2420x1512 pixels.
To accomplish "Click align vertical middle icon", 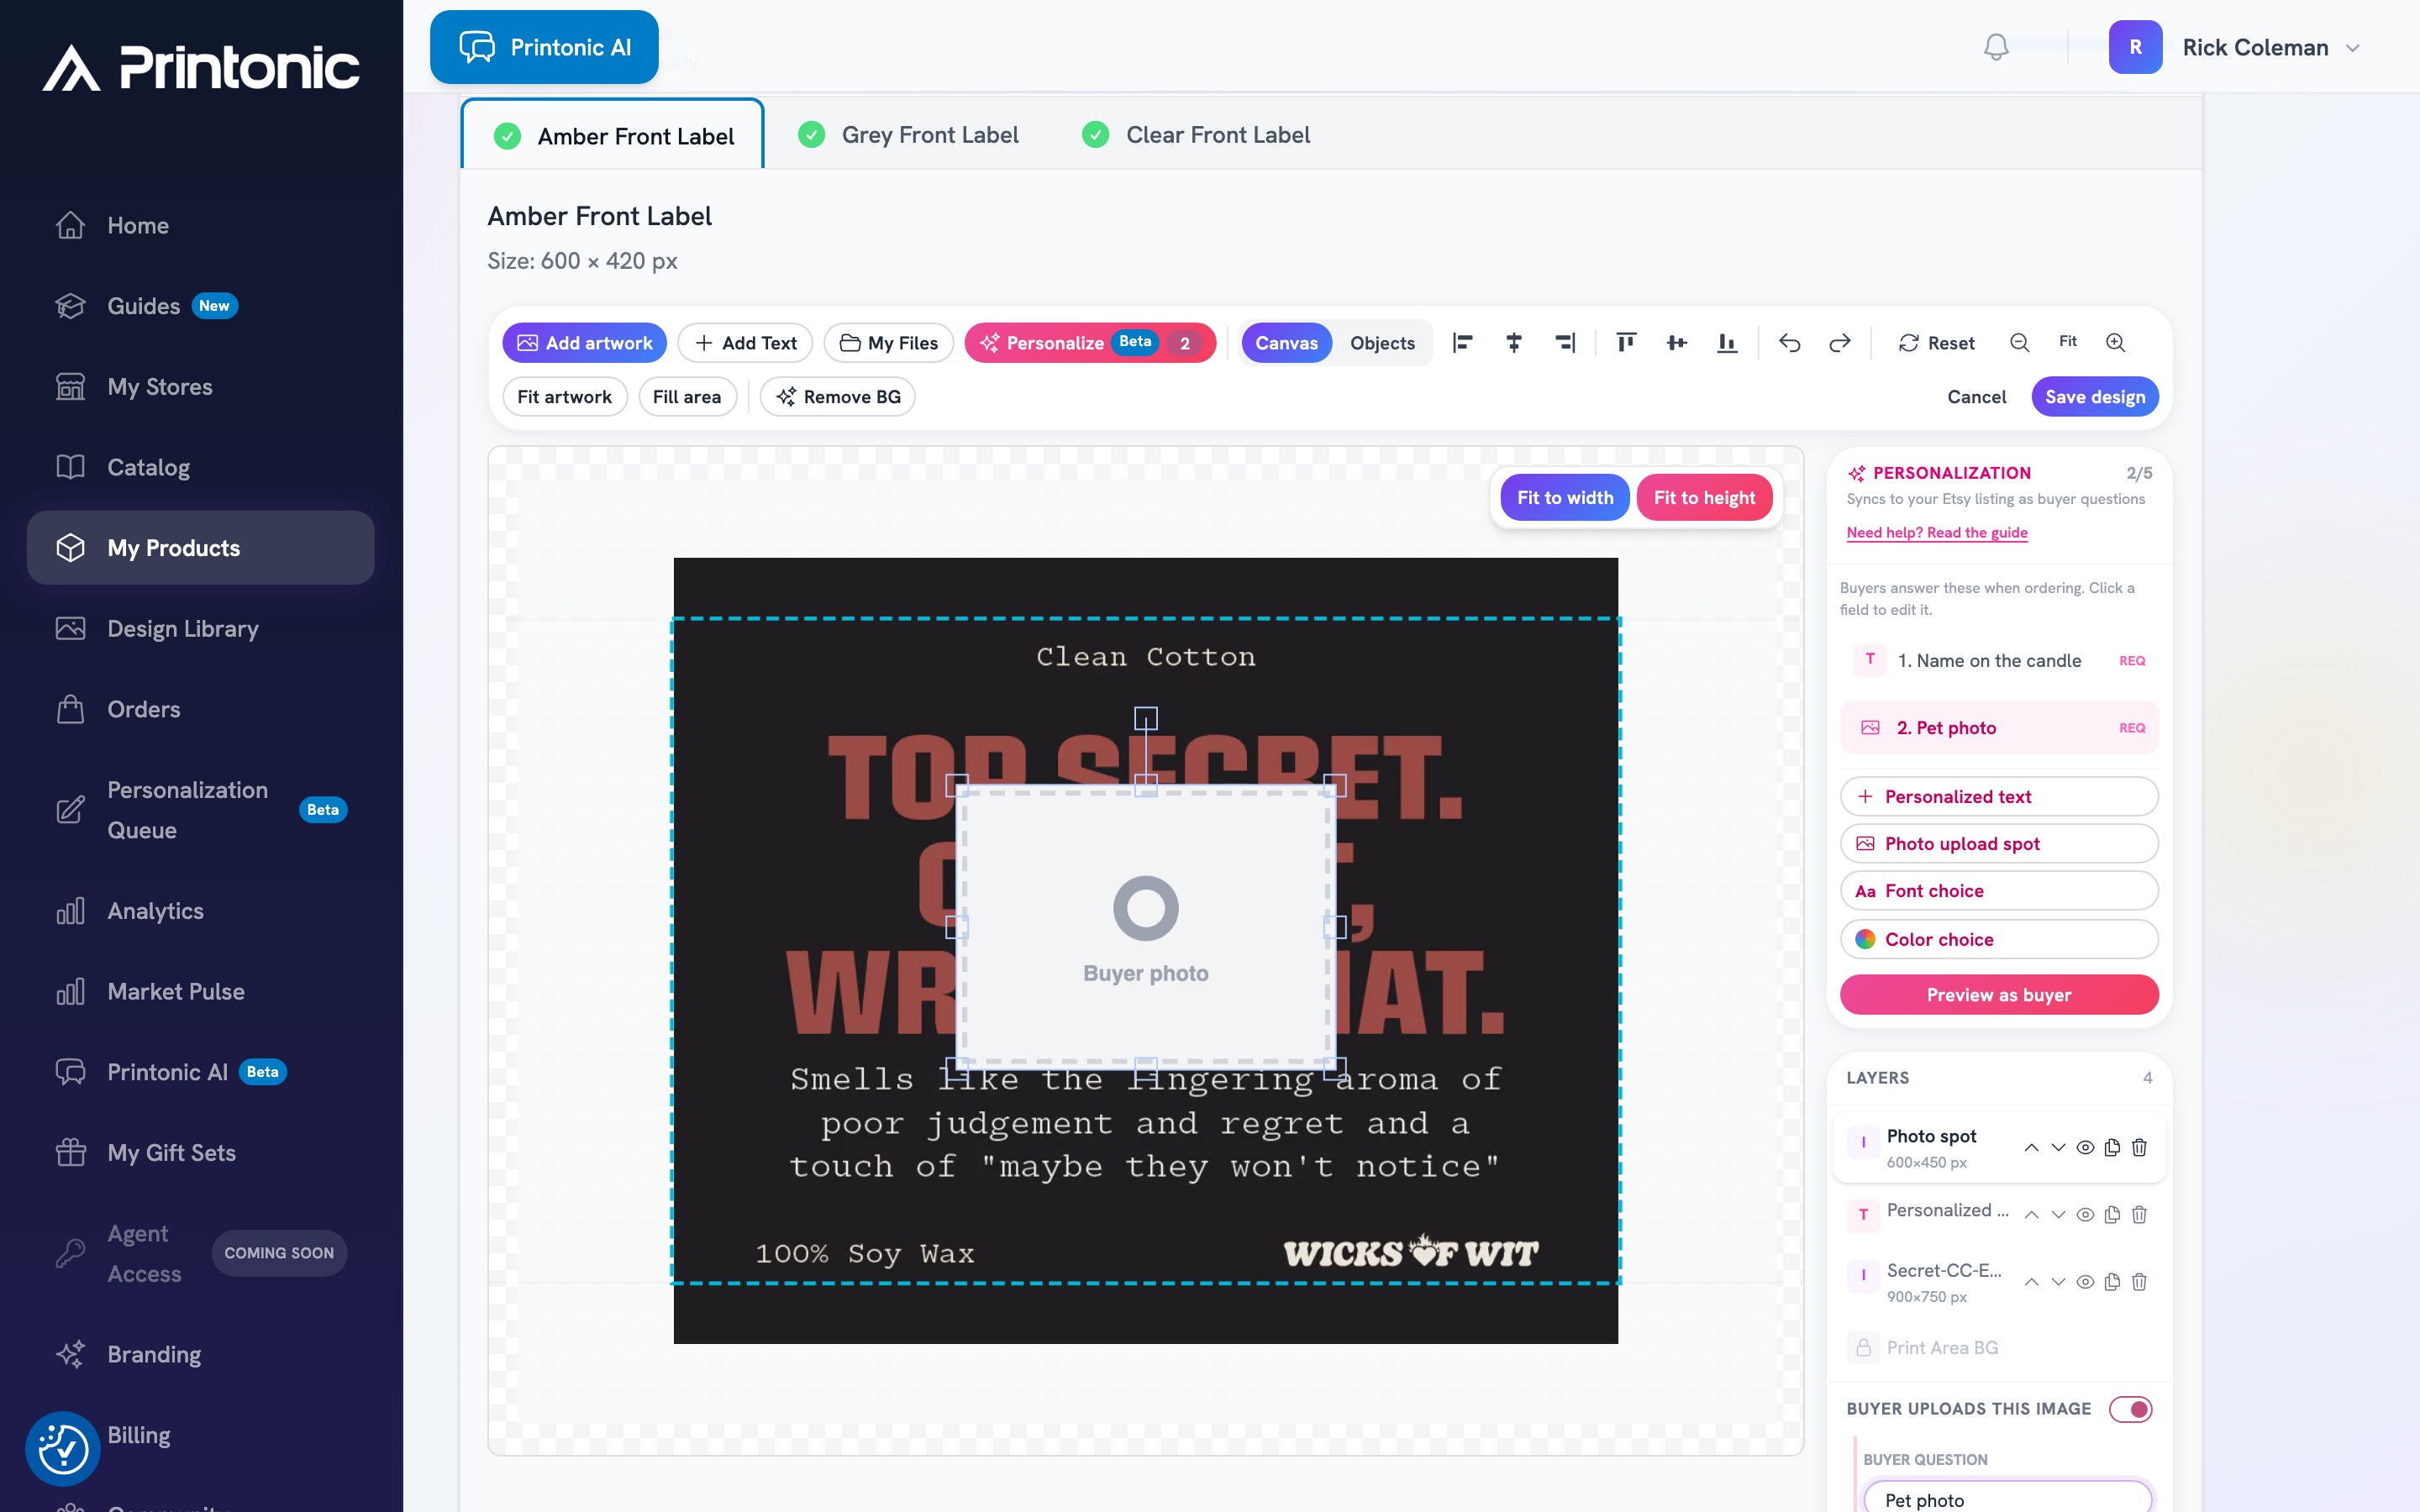I will tap(1677, 343).
